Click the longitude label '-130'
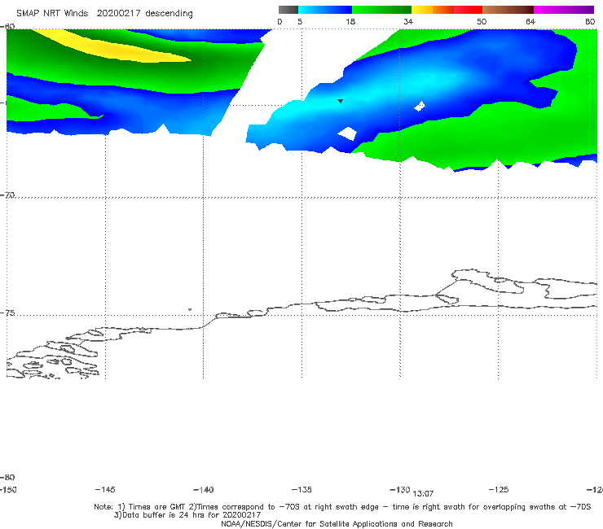Image resolution: width=603 pixels, height=529 pixels. tap(400, 490)
